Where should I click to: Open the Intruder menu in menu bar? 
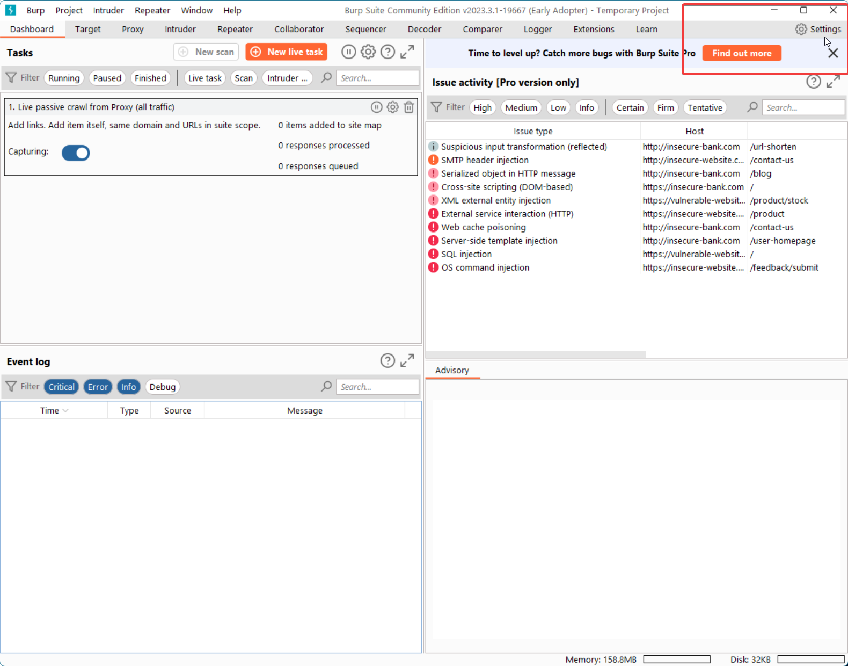(108, 10)
